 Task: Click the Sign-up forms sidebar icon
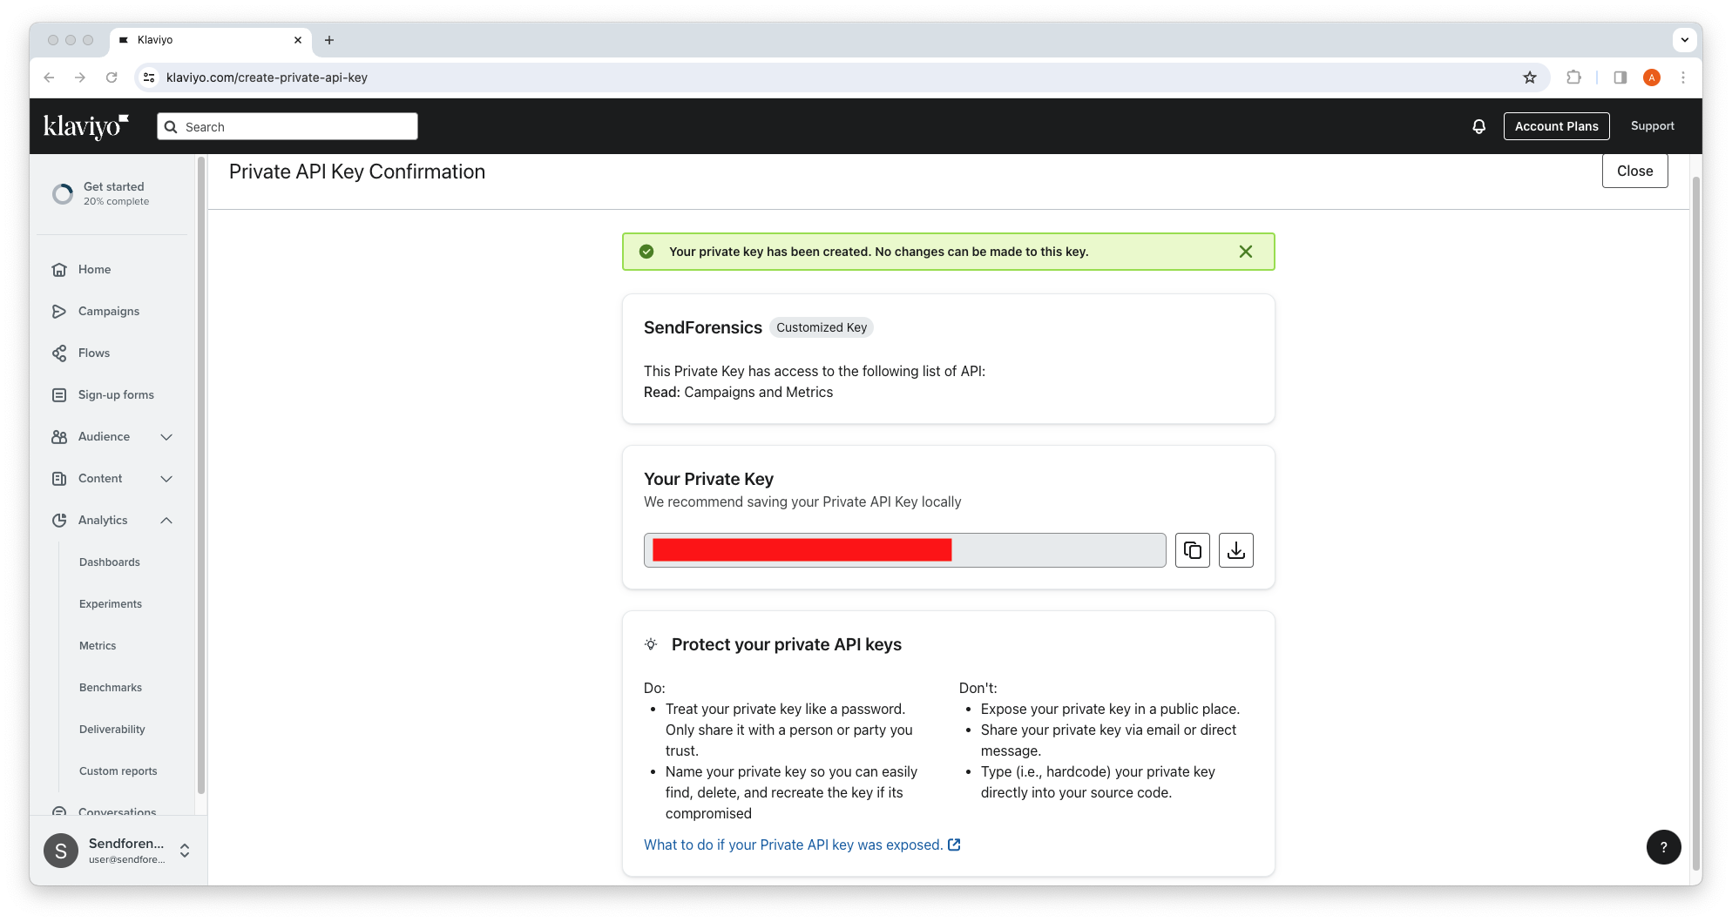click(59, 395)
